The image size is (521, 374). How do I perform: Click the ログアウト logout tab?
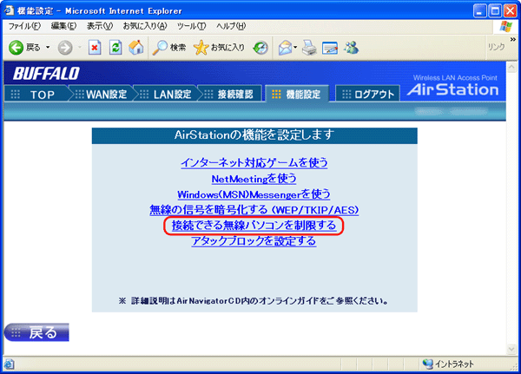368,95
